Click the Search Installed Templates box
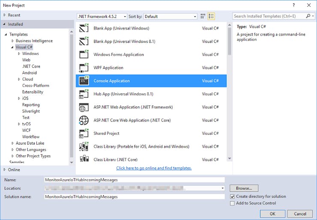 269,16
